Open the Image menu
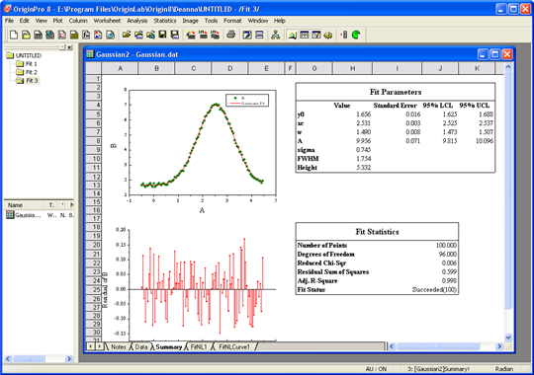This screenshot has width=534, height=375. 191,21
